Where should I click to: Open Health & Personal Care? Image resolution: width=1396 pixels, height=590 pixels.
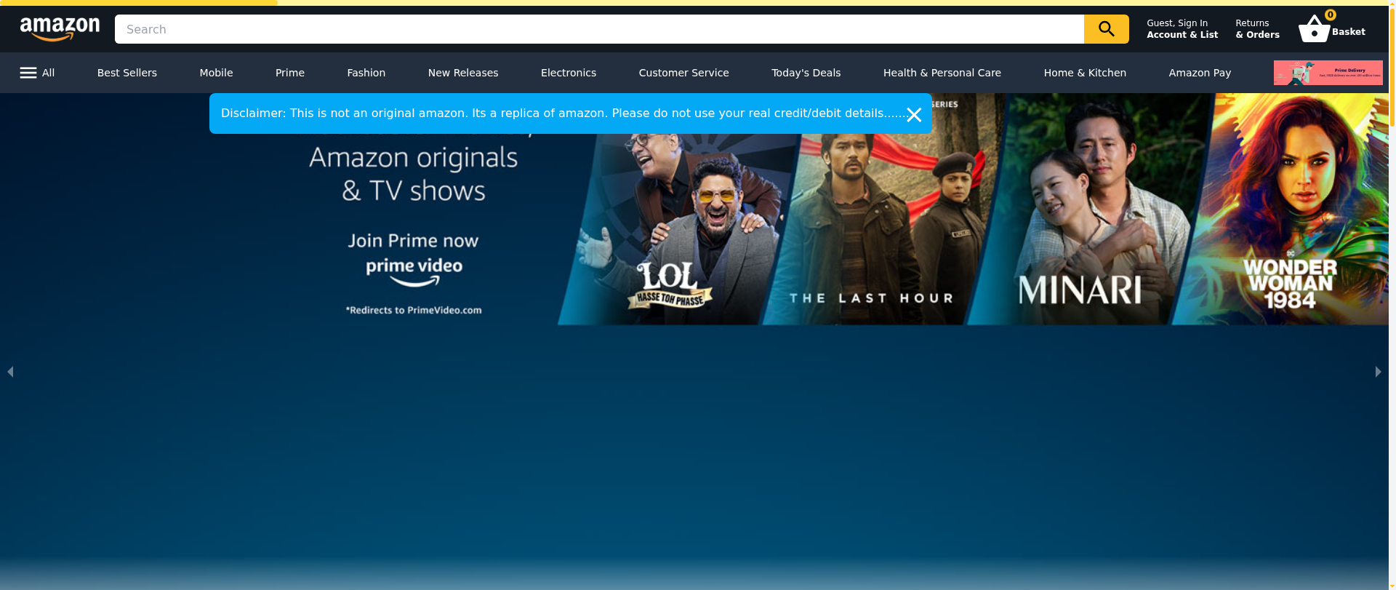pyautogui.click(x=942, y=73)
